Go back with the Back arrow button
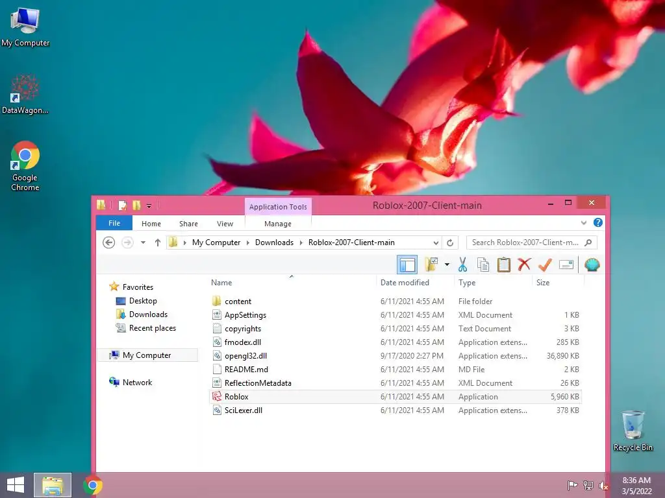Screen dimensions: 665x498 click(109, 243)
